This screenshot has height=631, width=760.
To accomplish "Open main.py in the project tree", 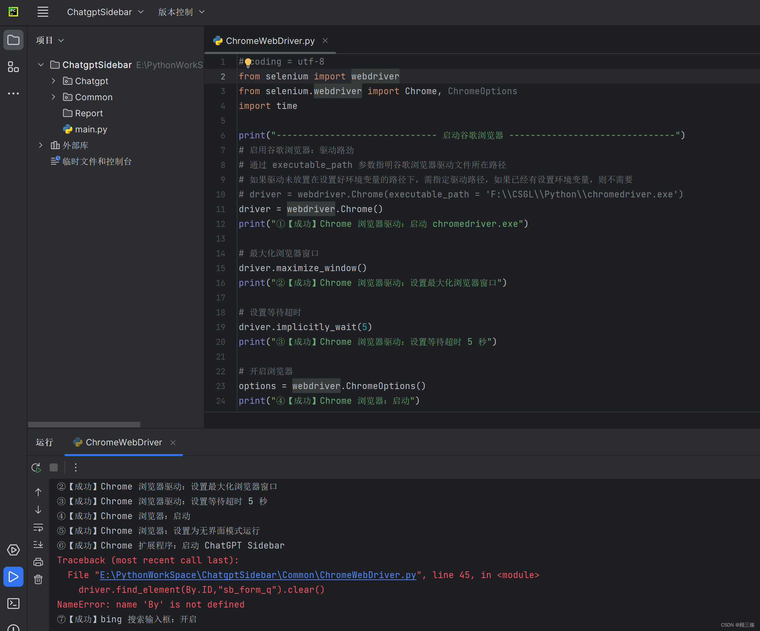I will (x=91, y=129).
